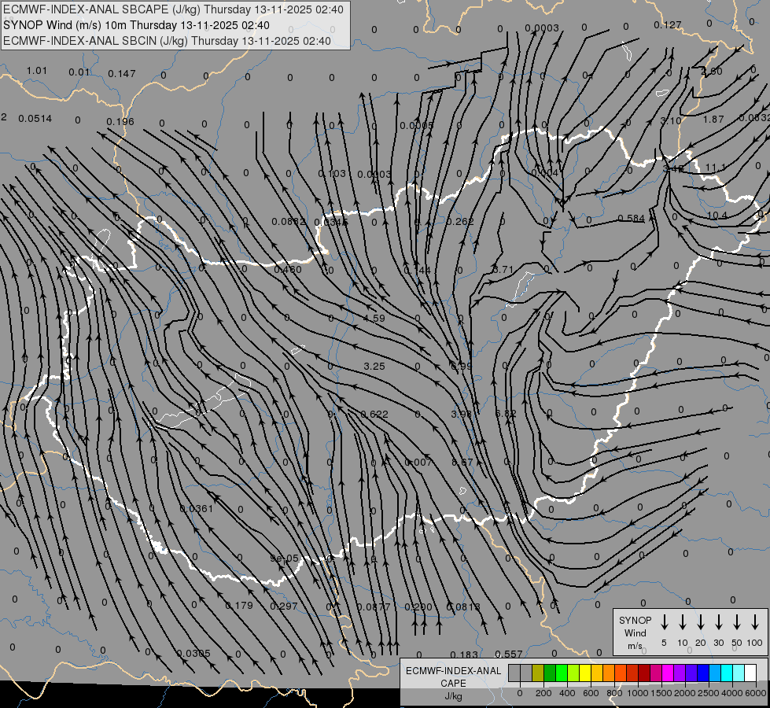Click the 100 m/s wind arrow in legend

pyautogui.click(x=755, y=622)
